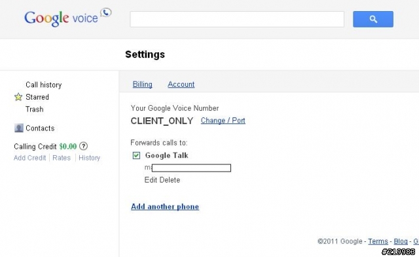419x257 pixels.
Task: Open the Trash folder
Action: pyautogui.click(x=35, y=109)
